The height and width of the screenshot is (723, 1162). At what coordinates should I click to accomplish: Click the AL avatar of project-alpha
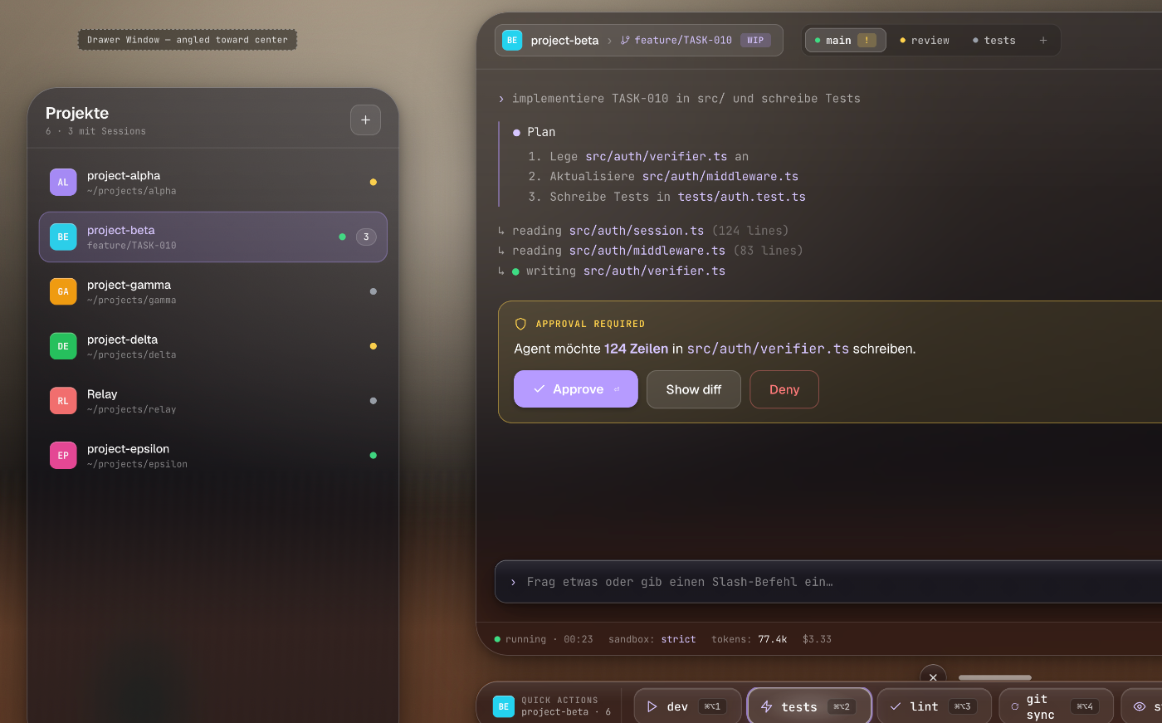click(x=63, y=182)
